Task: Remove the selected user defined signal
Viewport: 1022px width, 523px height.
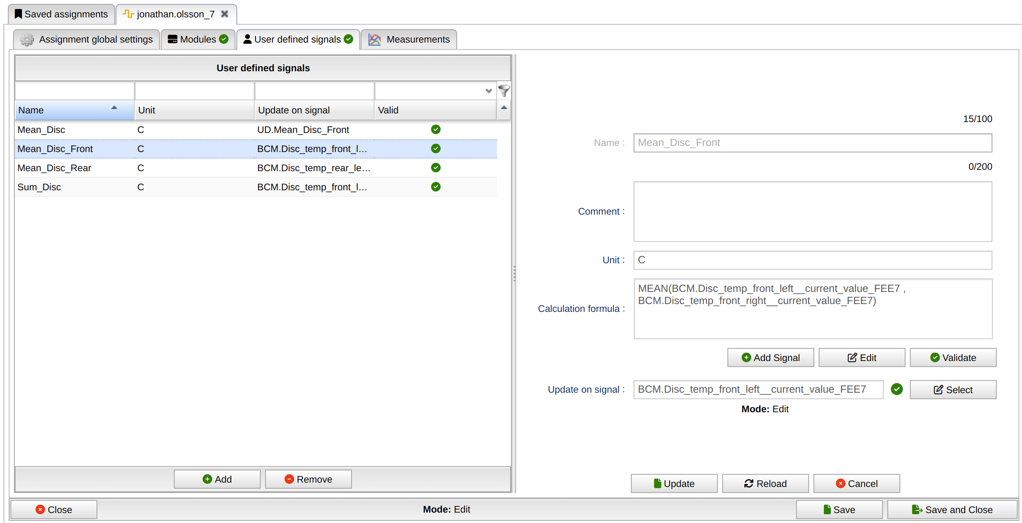Action: (308, 479)
